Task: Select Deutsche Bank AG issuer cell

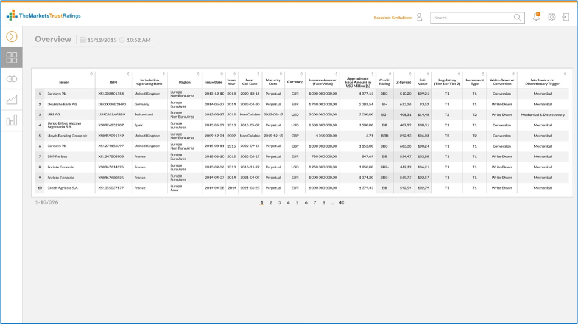Action: (62, 104)
